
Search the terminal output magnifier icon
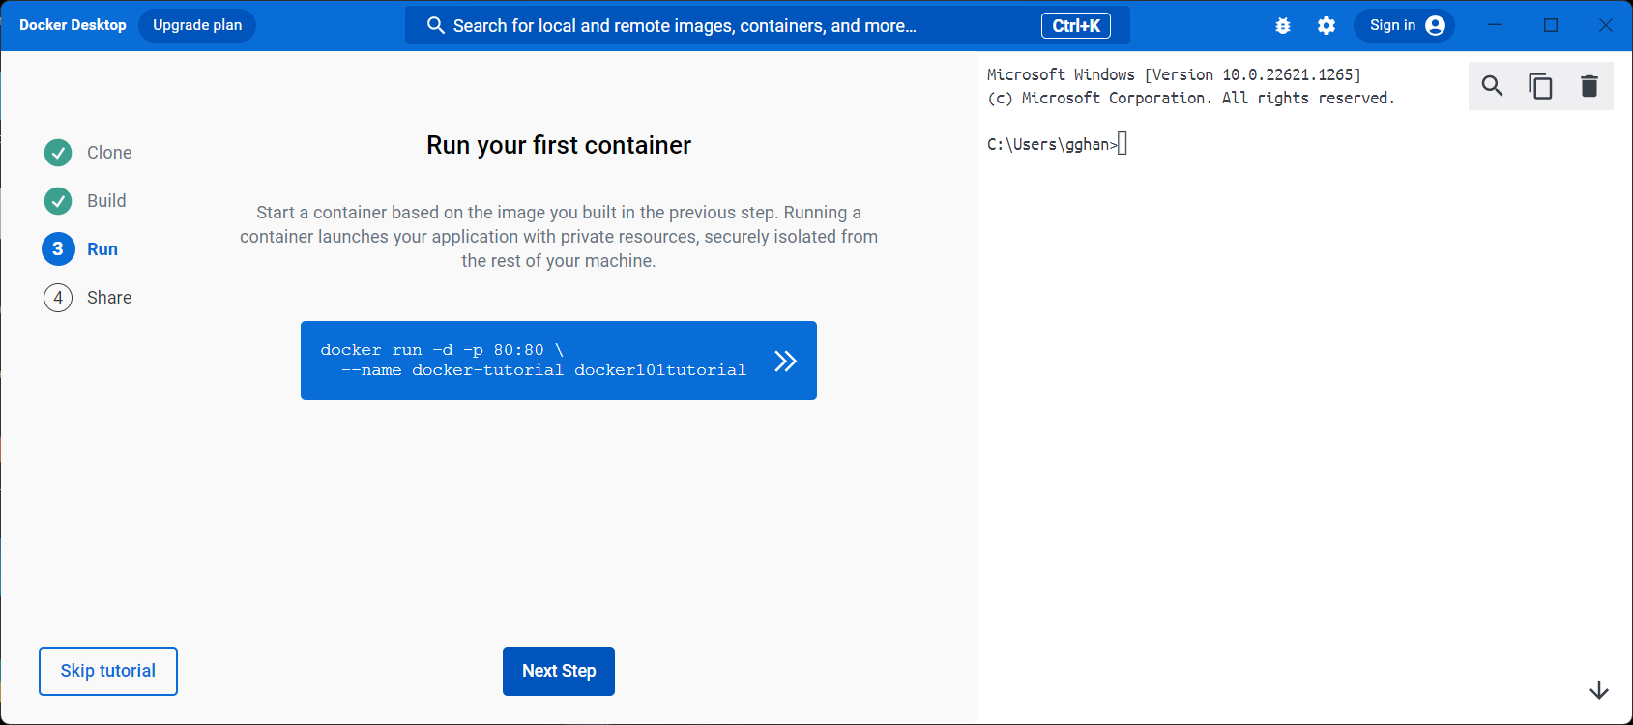point(1492,86)
